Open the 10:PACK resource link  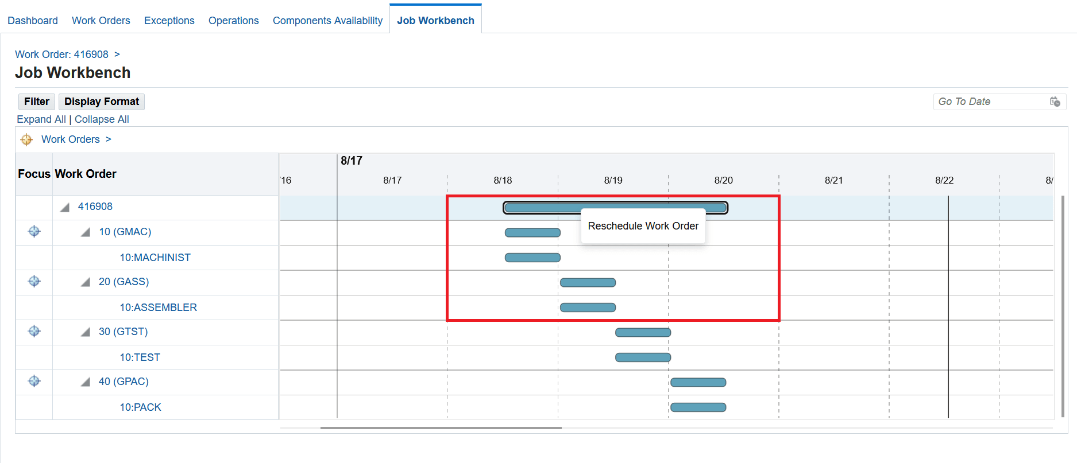click(141, 407)
